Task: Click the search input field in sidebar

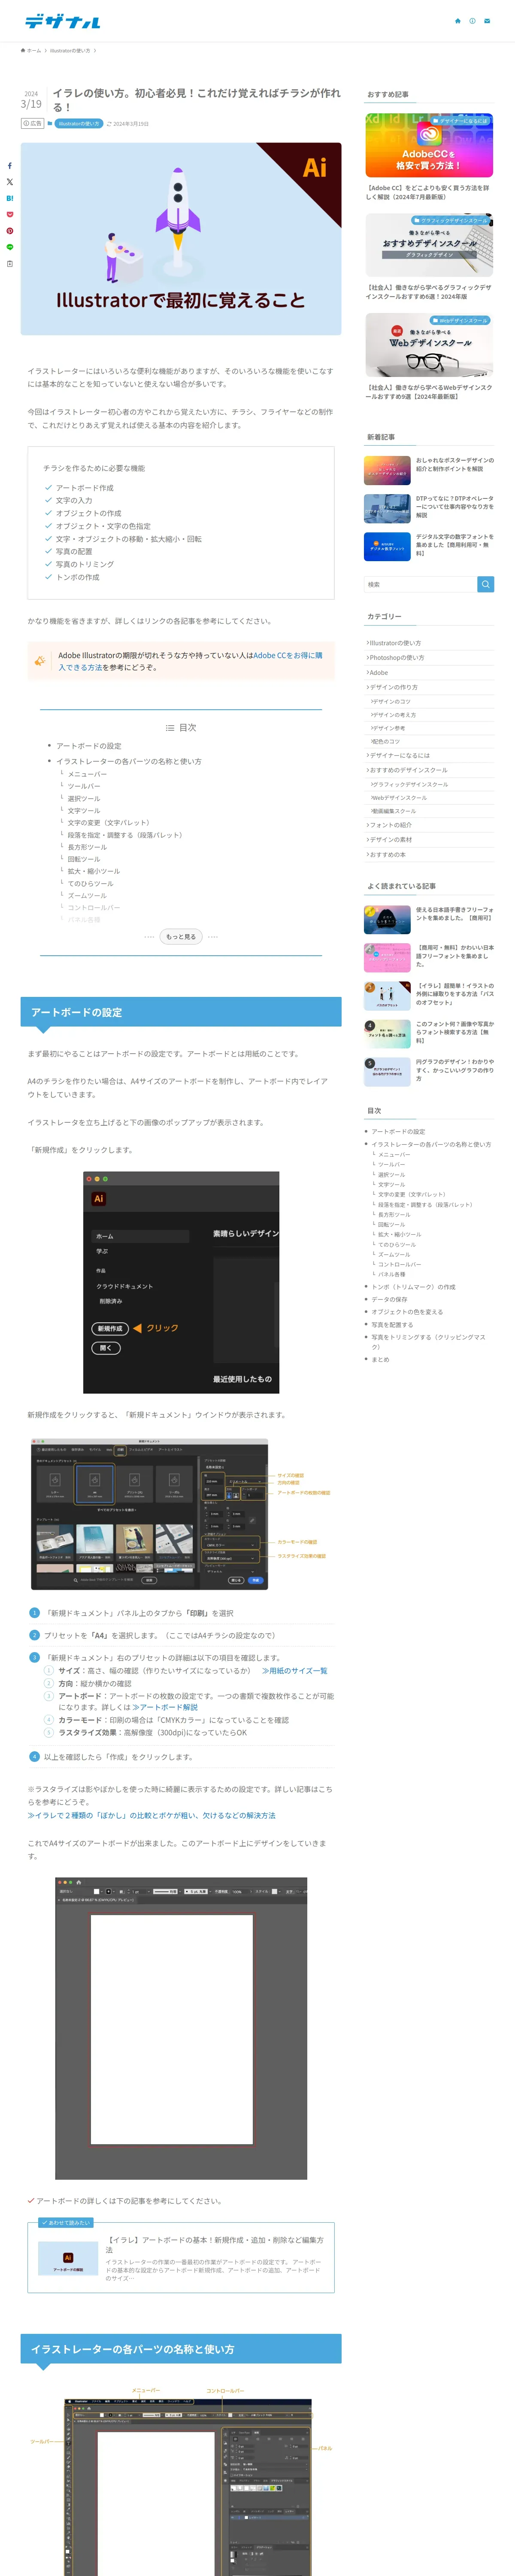Action: tap(420, 584)
